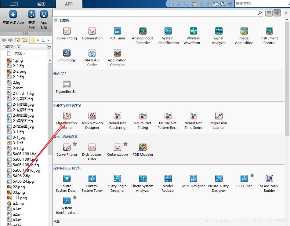Select file 2.mat in folder list
The height and width of the screenshot is (226, 290).
point(18,88)
